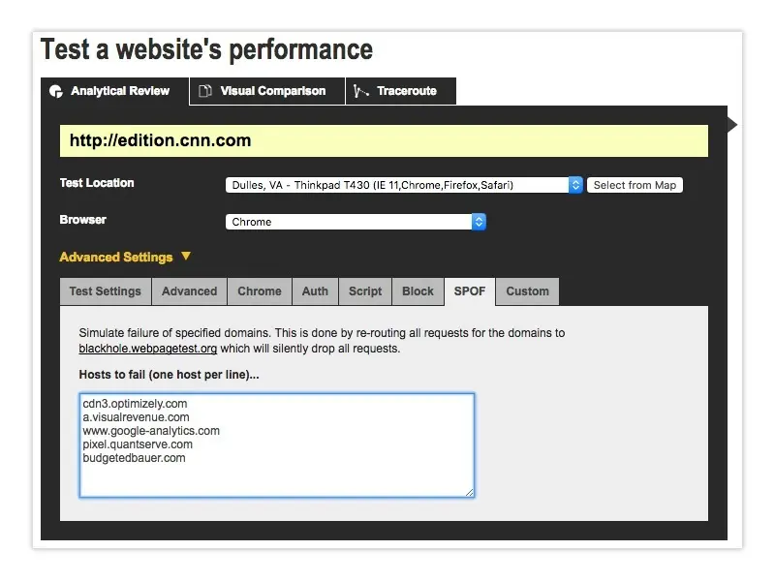Image resolution: width=775 pixels, height=581 pixels.
Task: Click inside the Hosts to fail text area
Action: 277,445
